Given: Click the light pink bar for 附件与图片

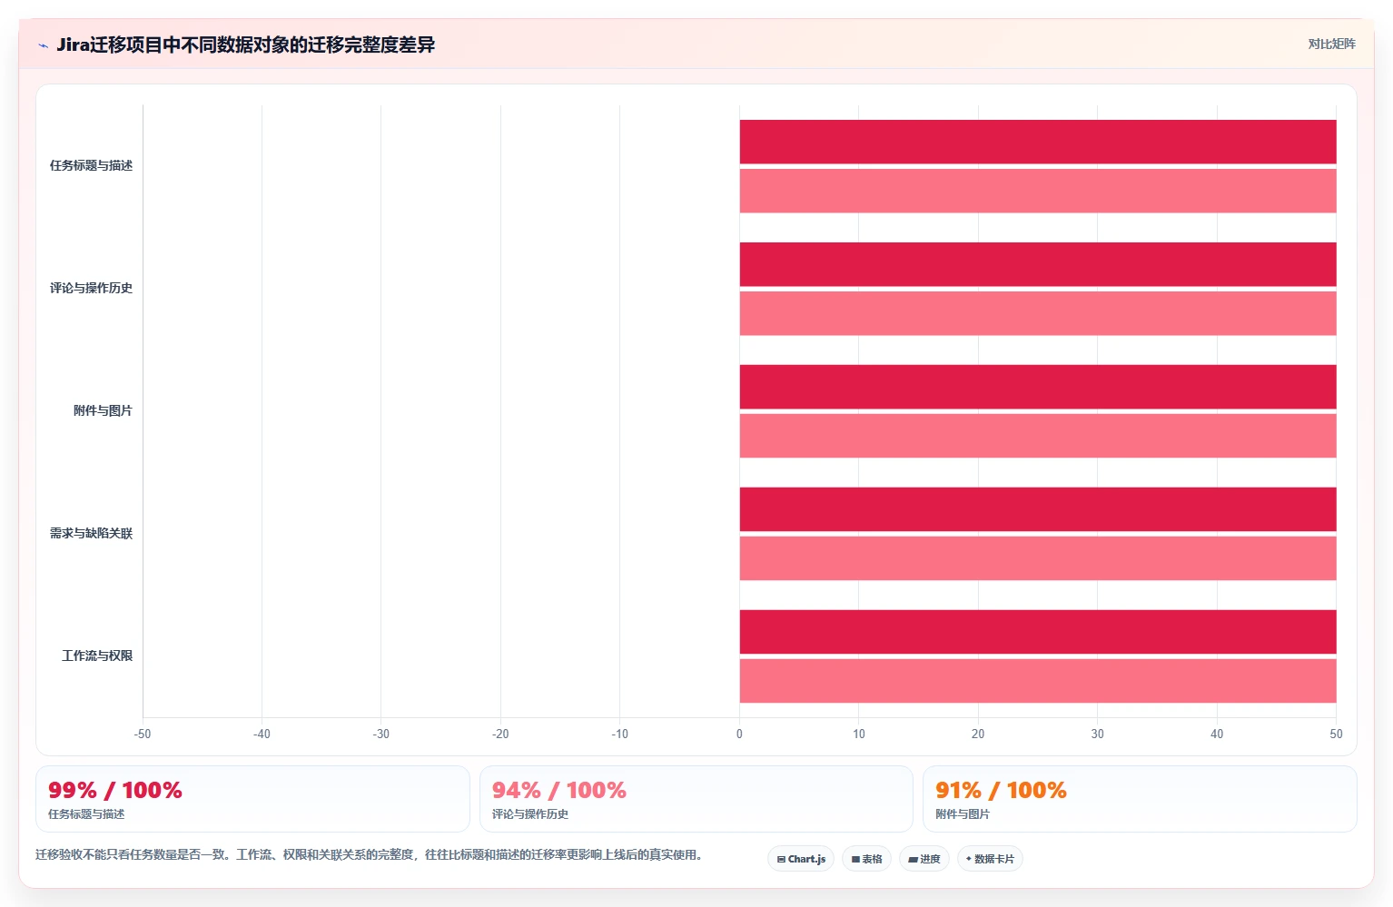Looking at the screenshot, I should 1038,436.
